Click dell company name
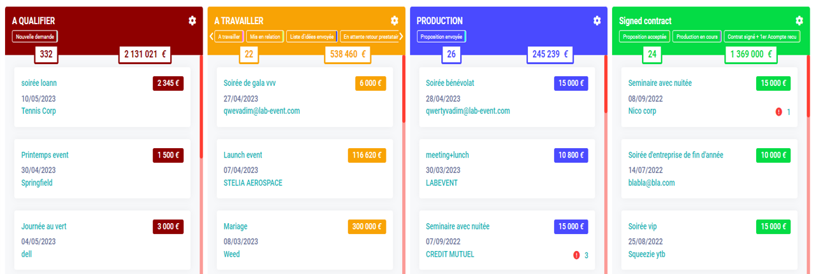This screenshot has width=816, height=274. [27, 254]
